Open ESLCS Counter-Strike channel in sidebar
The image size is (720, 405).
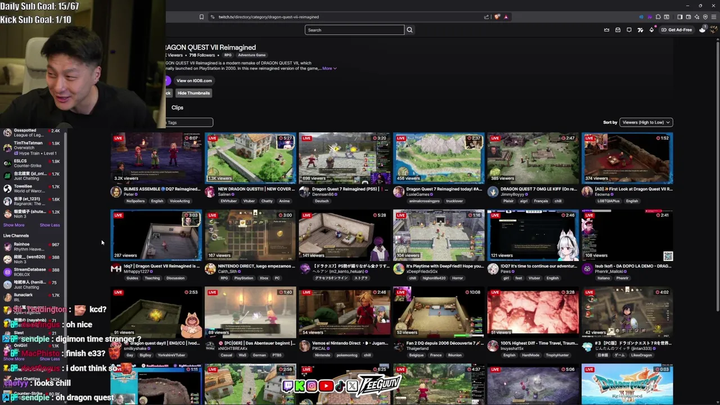pos(31,163)
